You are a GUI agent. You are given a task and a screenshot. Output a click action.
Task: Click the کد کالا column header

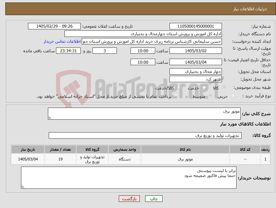[x=245, y=149]
